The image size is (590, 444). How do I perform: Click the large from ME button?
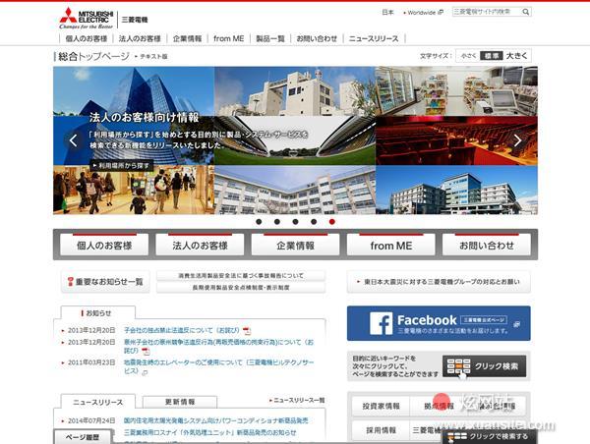pos(390,246)
